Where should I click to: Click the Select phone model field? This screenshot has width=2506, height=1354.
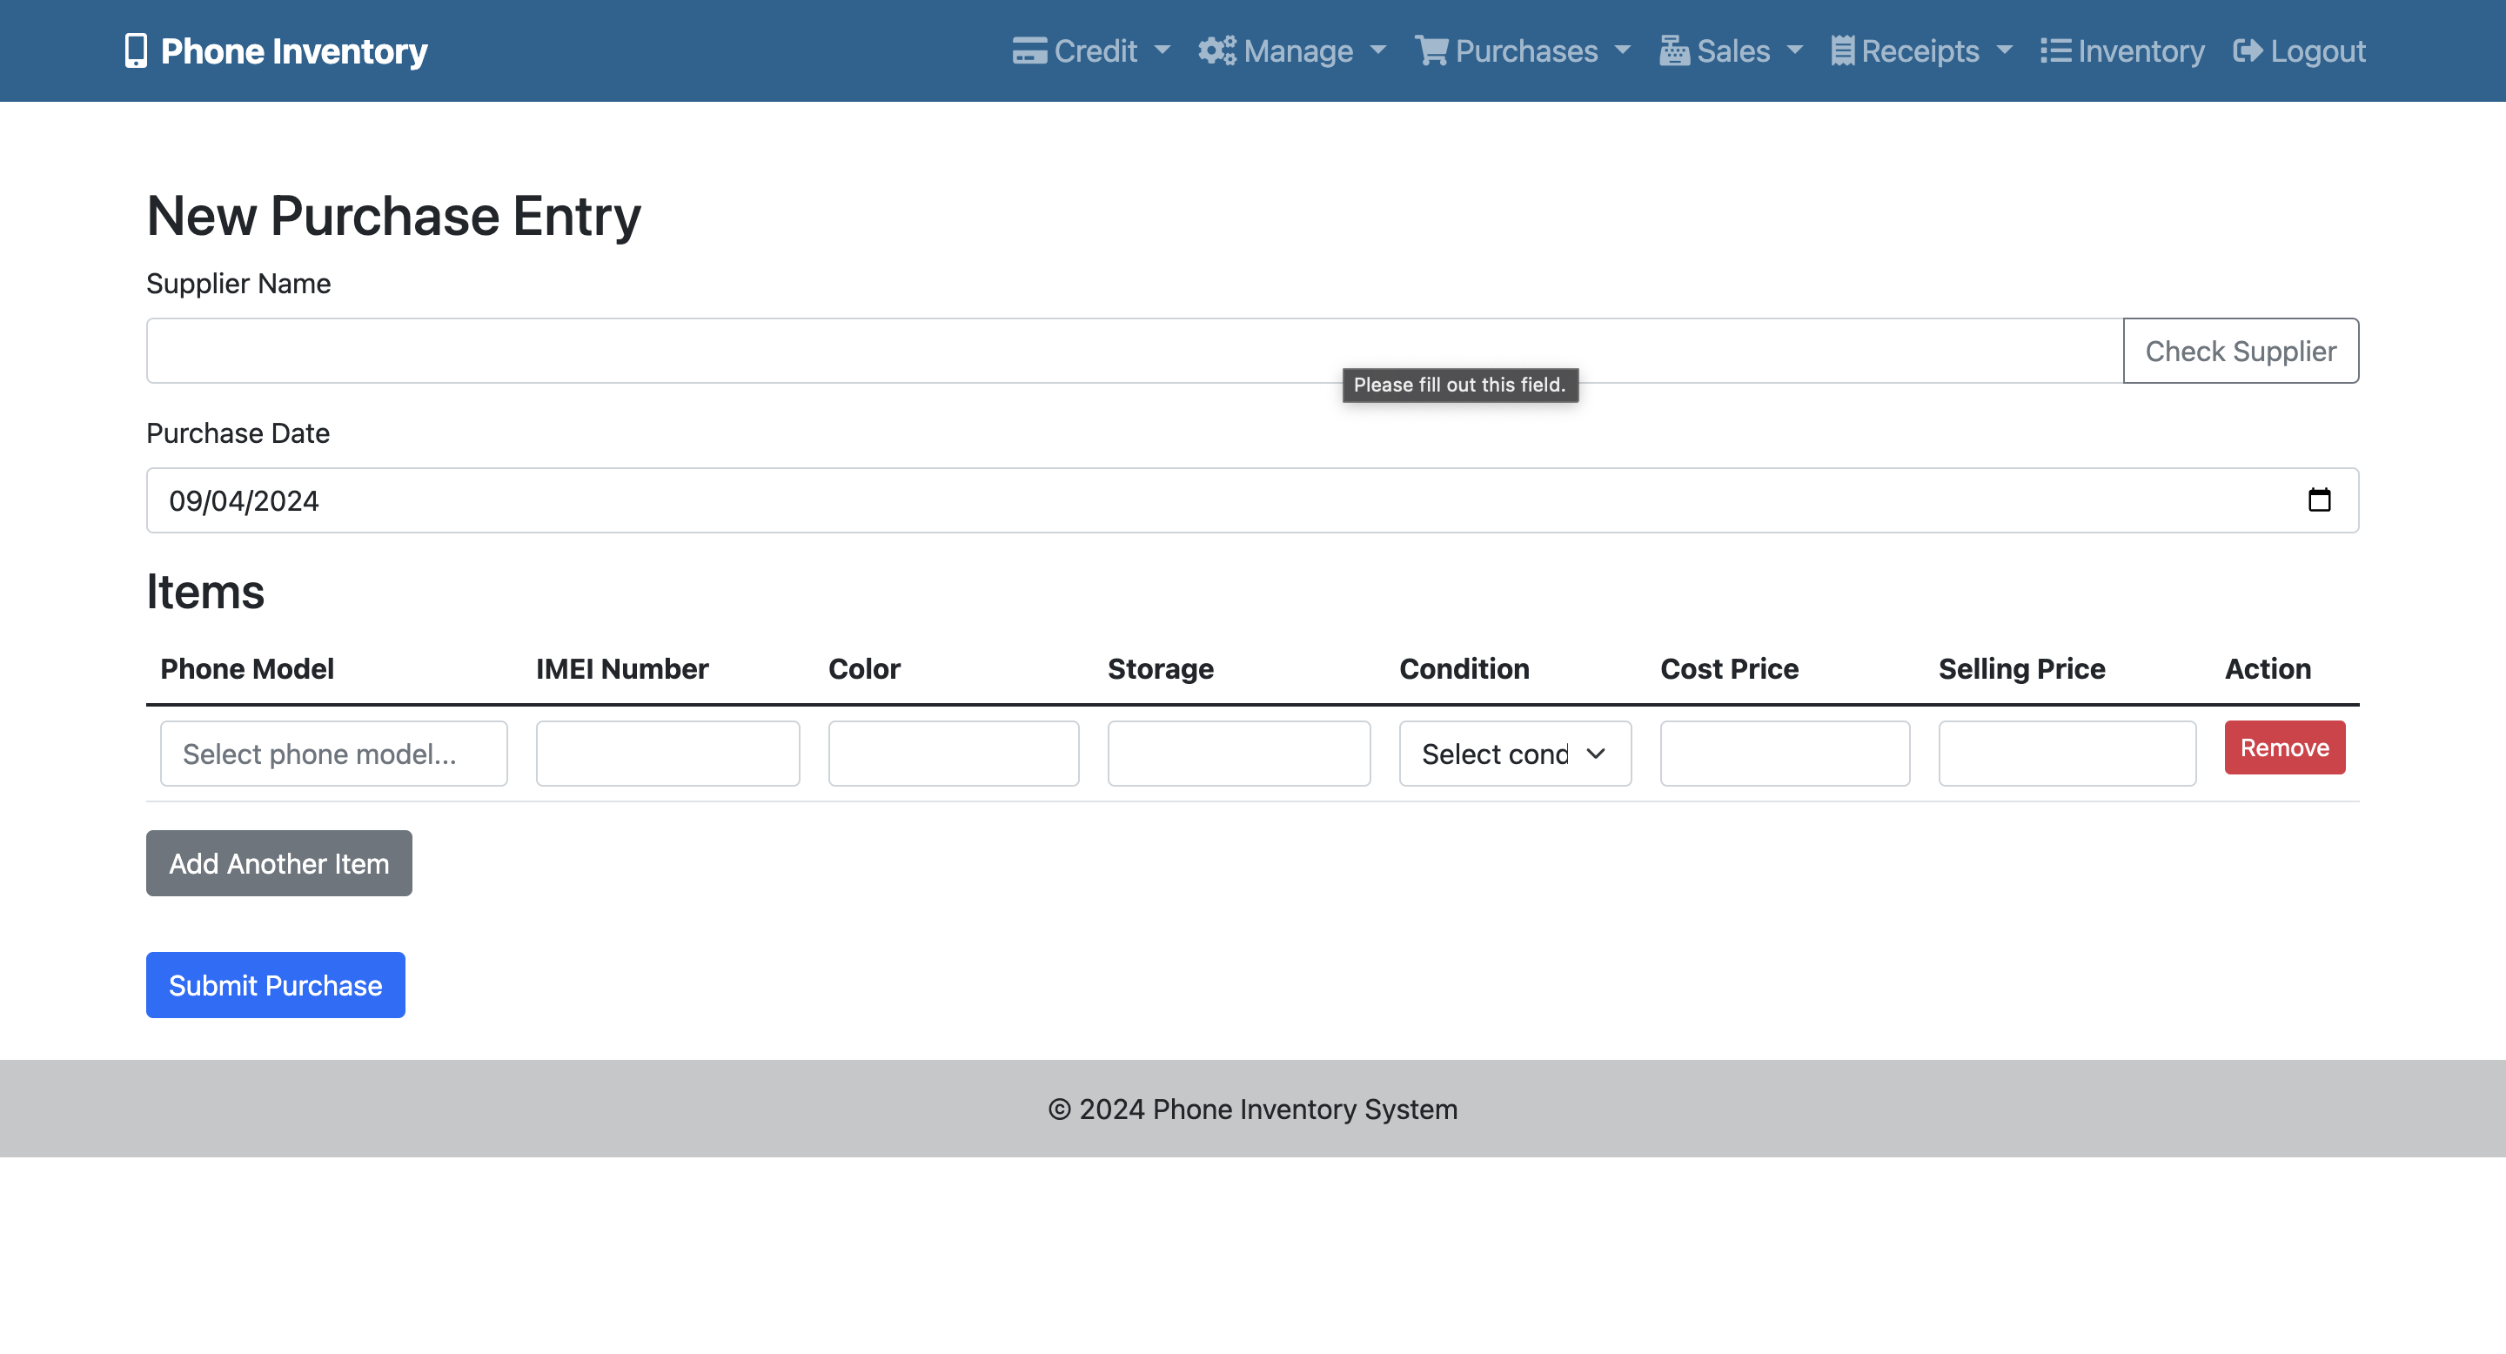pos(332,754)
